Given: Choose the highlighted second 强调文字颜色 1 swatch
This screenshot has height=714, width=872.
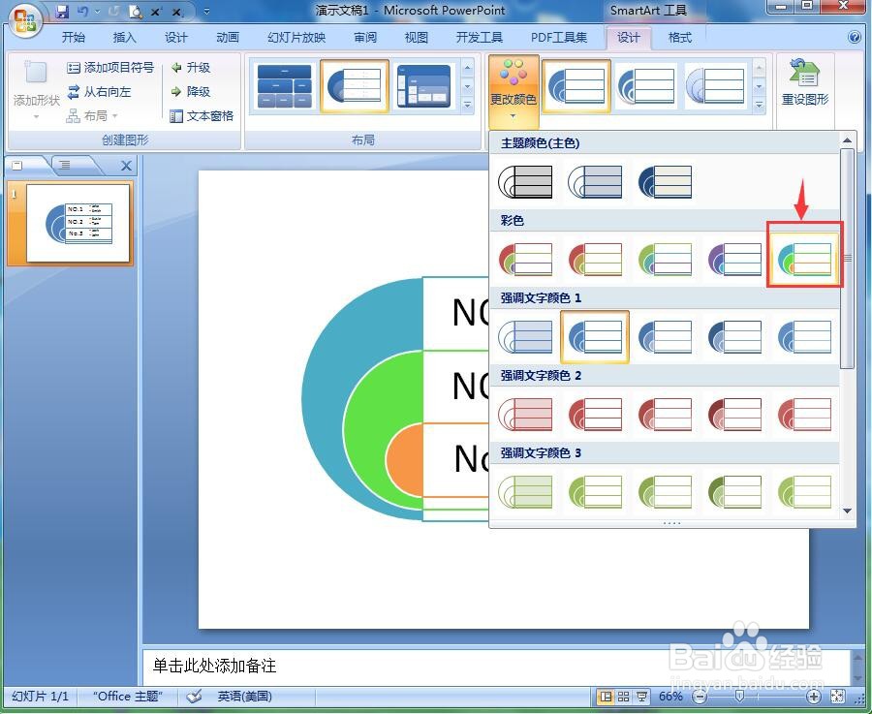Looking at the screenshot, I should coord(595,337).
